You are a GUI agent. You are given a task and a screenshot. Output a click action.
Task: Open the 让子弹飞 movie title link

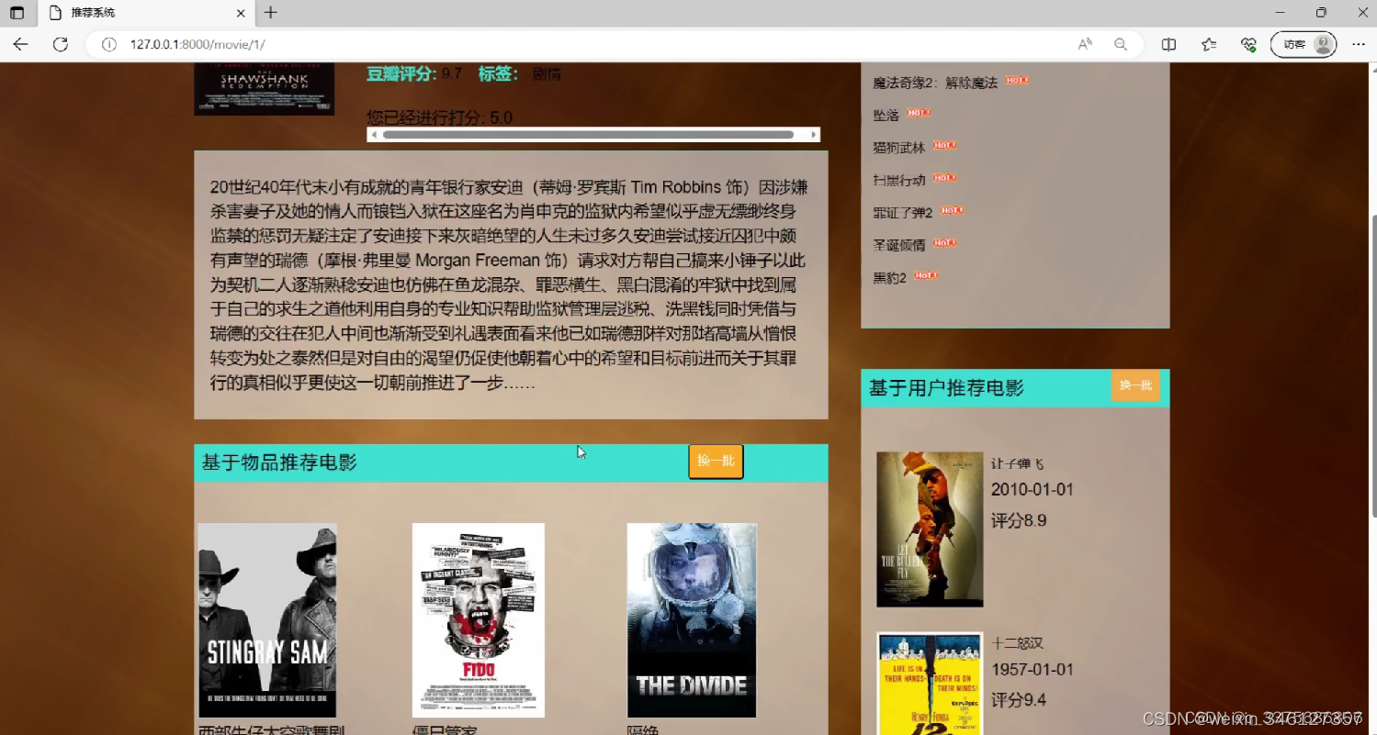1016,463
